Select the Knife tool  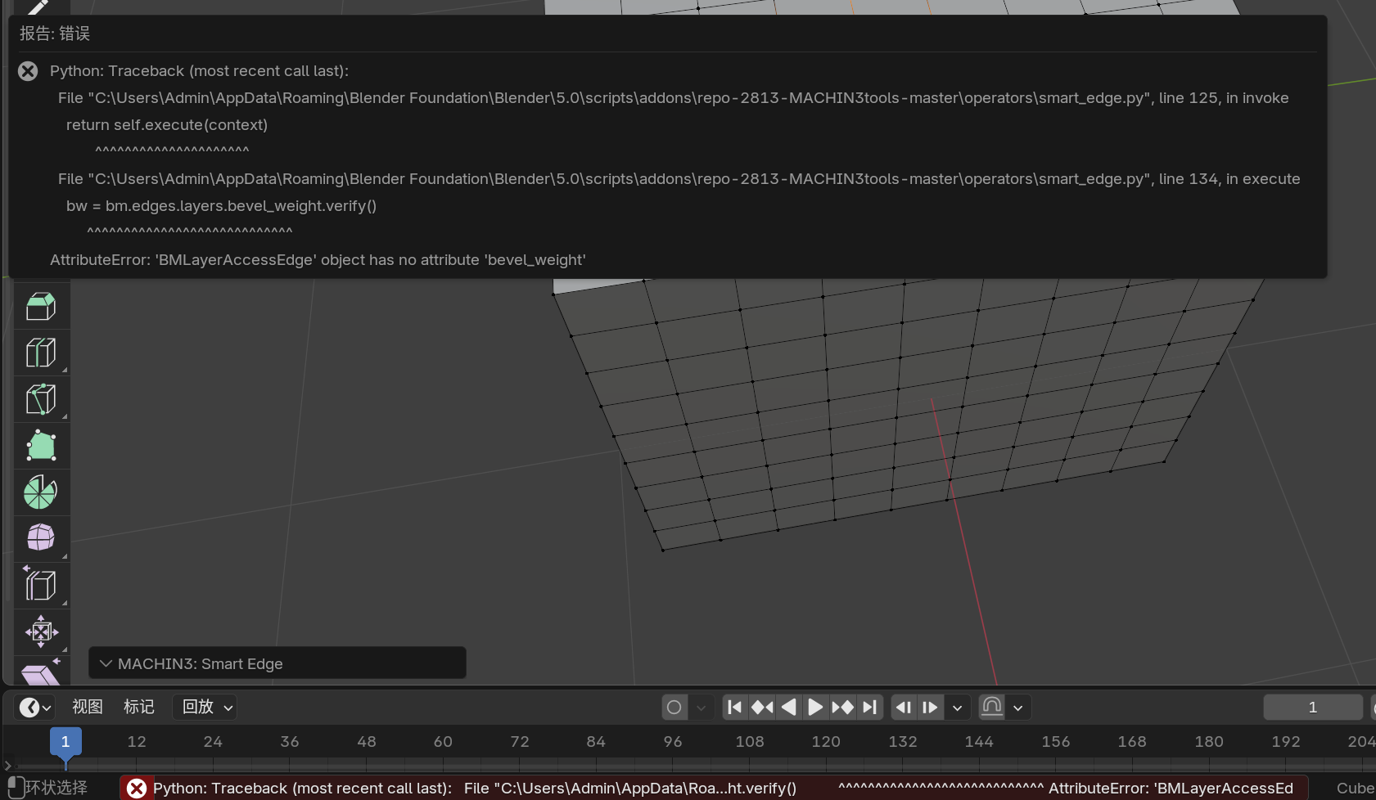point(40,400)
